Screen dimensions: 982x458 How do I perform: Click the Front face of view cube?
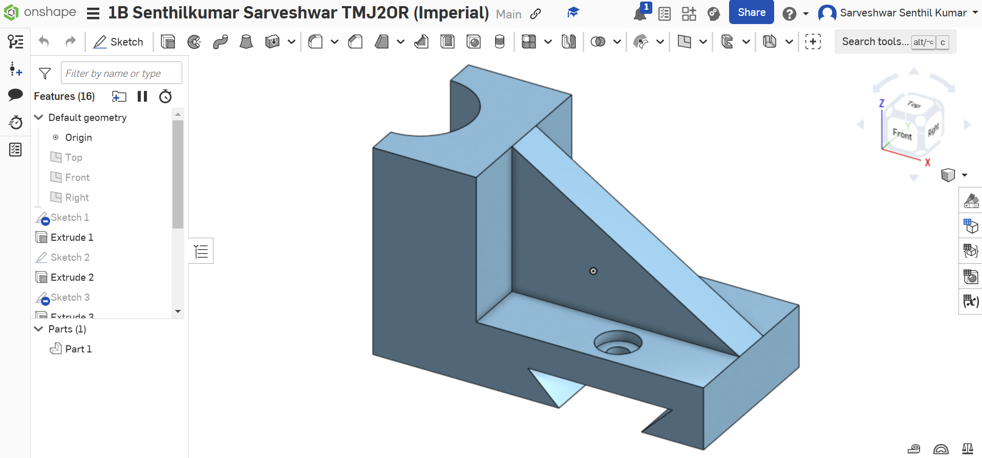click(x=902, y=134)
